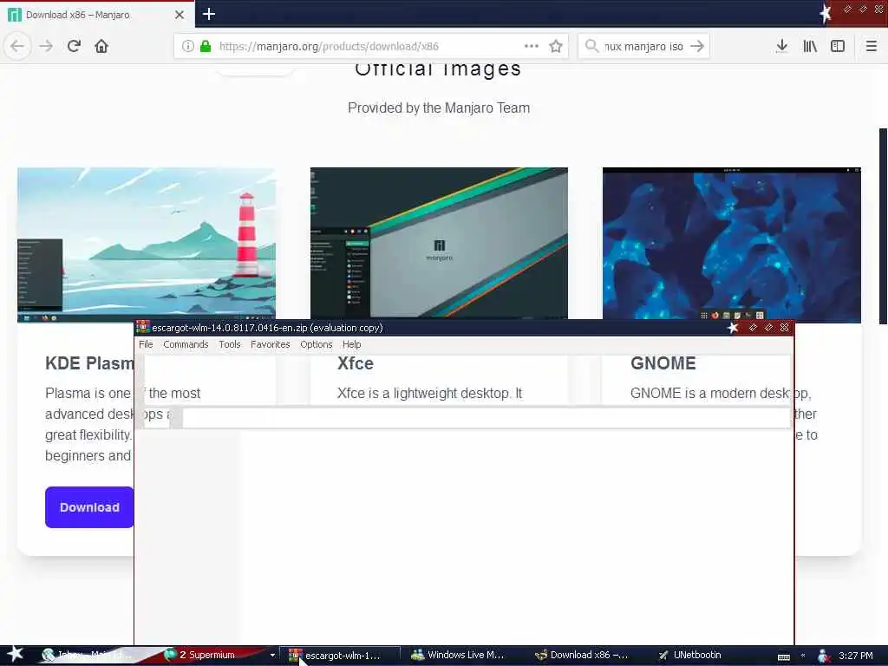Open the page actions menu
This screenshot has width=888, height=666.
(532, 46)
